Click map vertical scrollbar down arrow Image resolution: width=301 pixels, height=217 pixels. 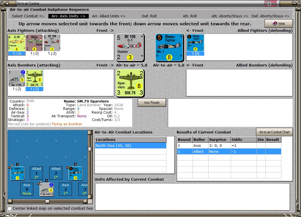(90, 197)
